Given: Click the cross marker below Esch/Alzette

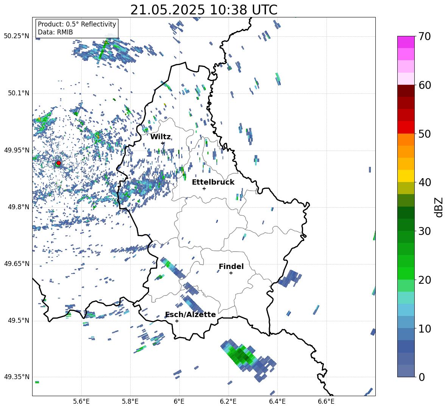Looking at the screenshot, I should pyautogui.click(x=177, y=321).
